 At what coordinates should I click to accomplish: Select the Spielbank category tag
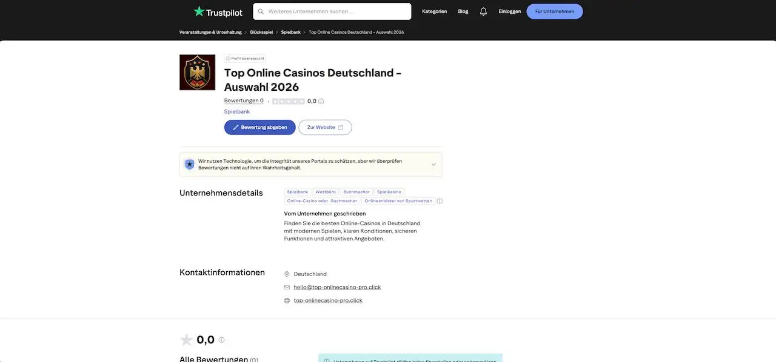click(298, 192)
